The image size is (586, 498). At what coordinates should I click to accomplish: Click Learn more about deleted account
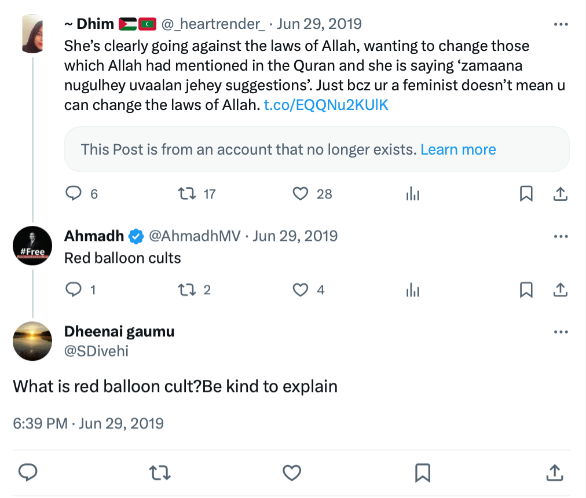458,149
